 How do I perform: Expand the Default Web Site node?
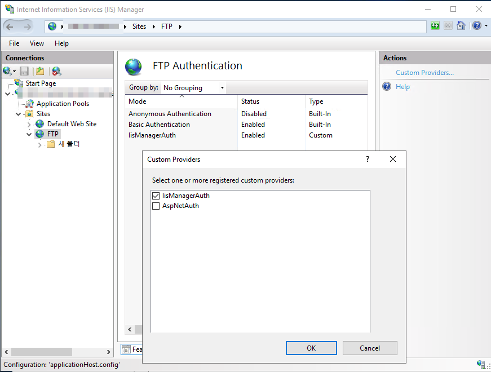tap(29, 125)
